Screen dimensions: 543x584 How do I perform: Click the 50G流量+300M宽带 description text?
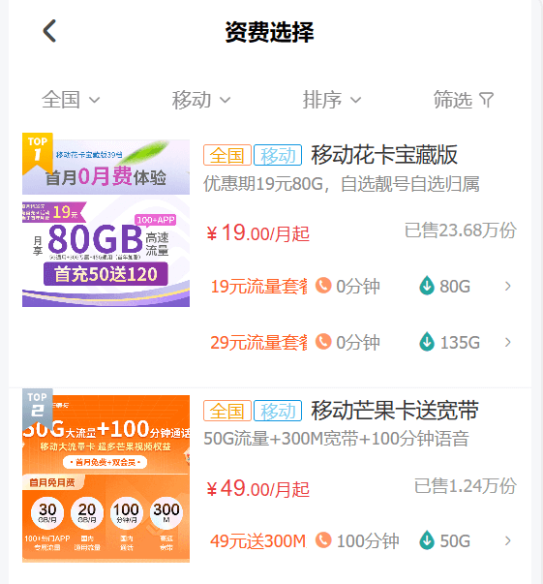click(336, 439)
